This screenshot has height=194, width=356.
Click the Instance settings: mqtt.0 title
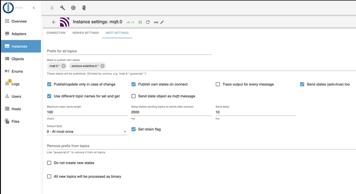[x=97, y=22]
